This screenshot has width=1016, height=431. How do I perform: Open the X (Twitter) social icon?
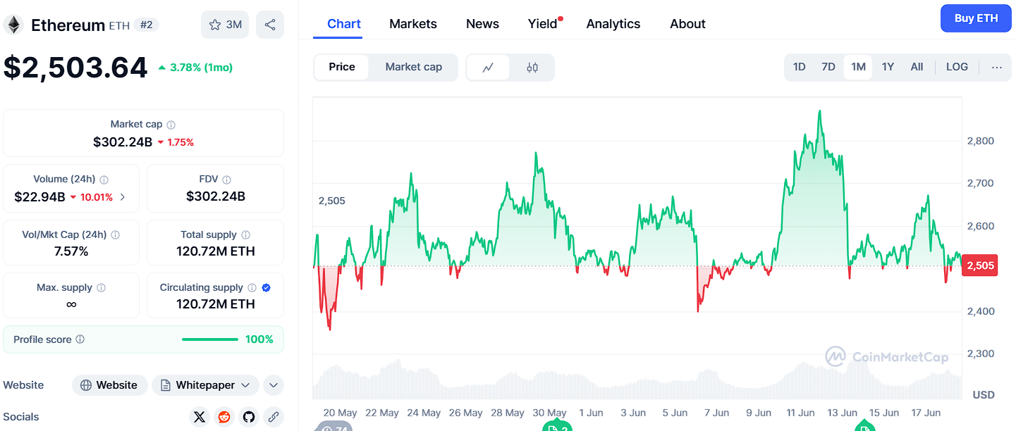coord(200,417)
